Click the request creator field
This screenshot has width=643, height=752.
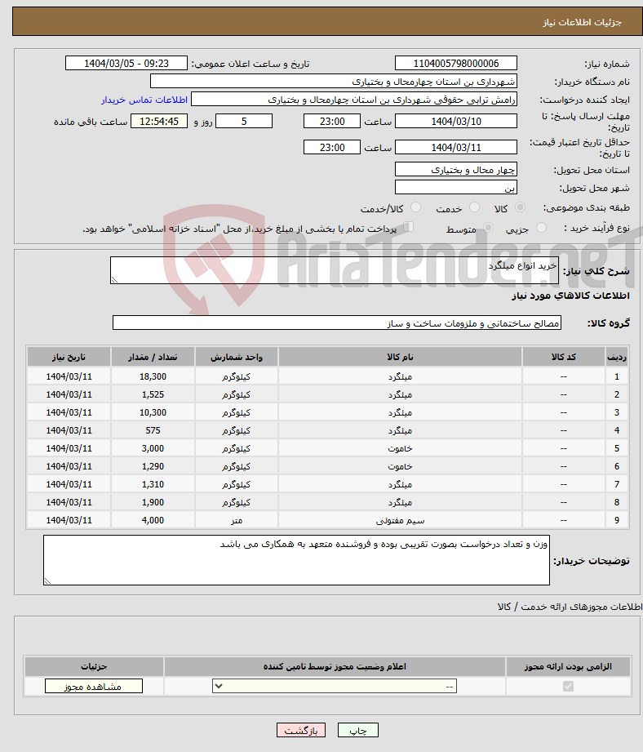point(354,100)
